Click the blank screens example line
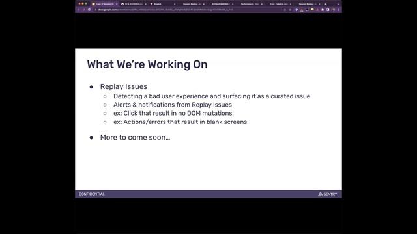Viewport: 417px width, 234px height. 181,122
